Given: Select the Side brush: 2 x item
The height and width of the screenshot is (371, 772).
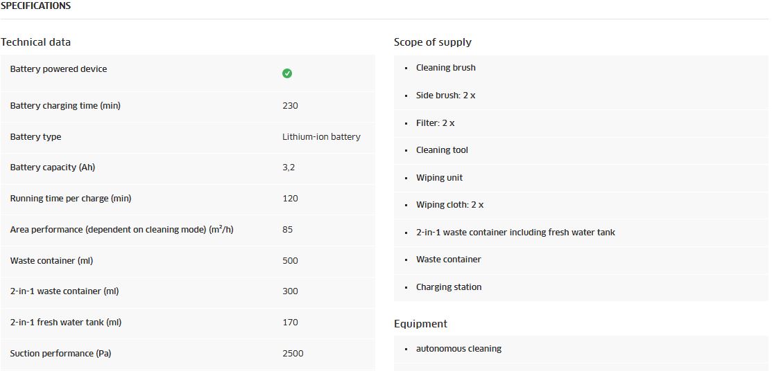Looking at the screenshot, I should [x=445, y=96].
